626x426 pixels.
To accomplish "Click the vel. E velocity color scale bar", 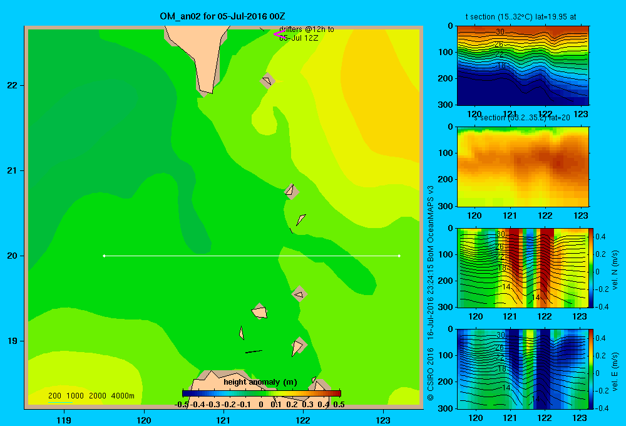I will click(591, 369).
